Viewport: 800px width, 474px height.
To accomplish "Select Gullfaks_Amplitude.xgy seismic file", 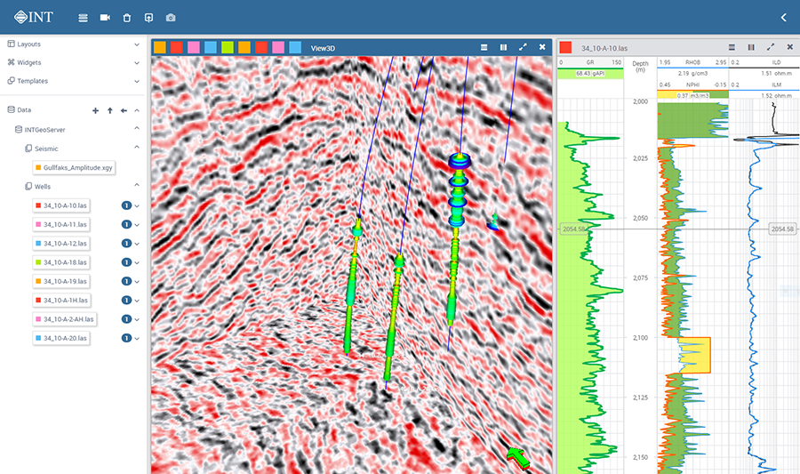I will coord(74,167).
